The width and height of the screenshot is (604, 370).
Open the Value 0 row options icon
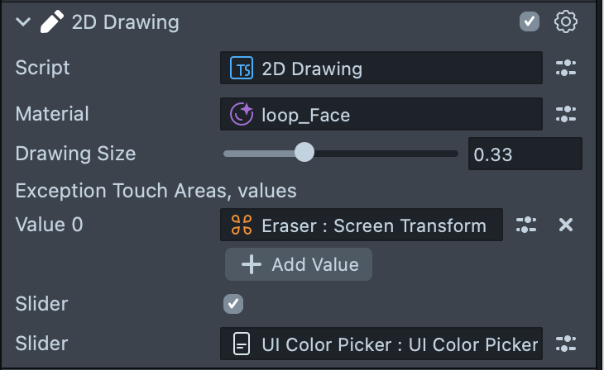click(x=526, y=225)
